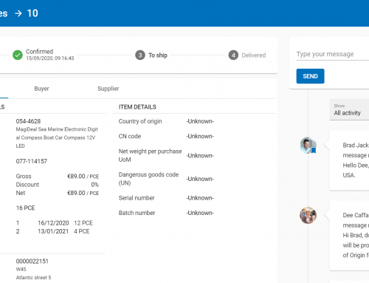Click the CN code -Unknown- value

[x=200, y=136]
